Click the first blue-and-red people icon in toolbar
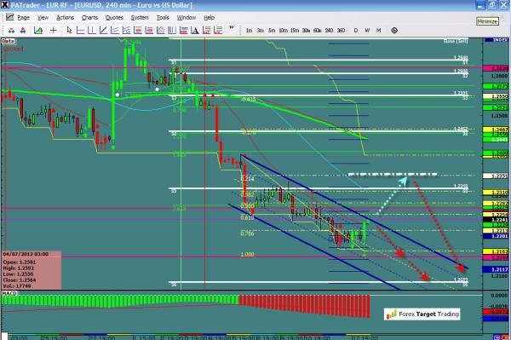 click(11, 31)
